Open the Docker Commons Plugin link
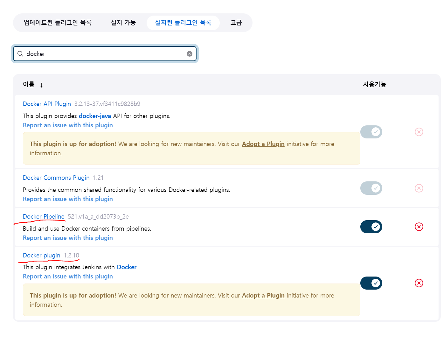The width and height of the screenshot is (443, 337). (56, 178)
